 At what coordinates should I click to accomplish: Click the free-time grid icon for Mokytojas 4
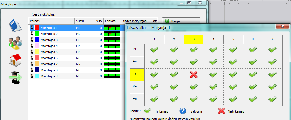pos(111,46)
